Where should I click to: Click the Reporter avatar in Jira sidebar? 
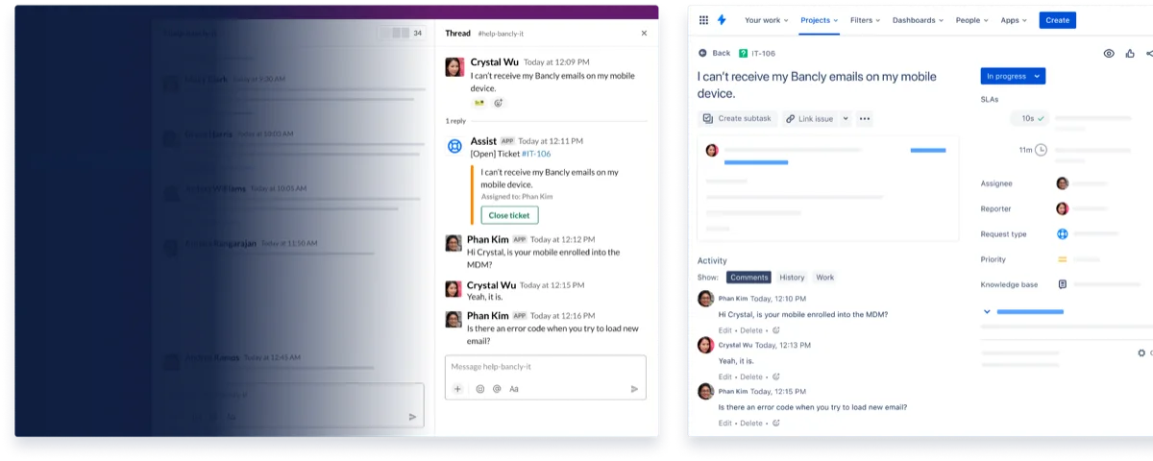(x=1063, y=208)
